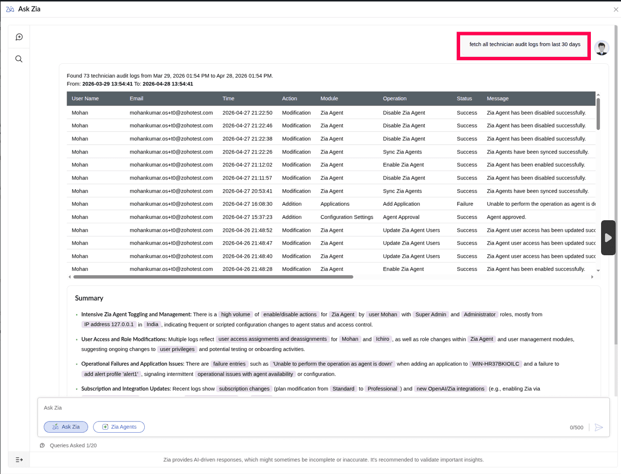Click the table's scroll down arrow

598,270
